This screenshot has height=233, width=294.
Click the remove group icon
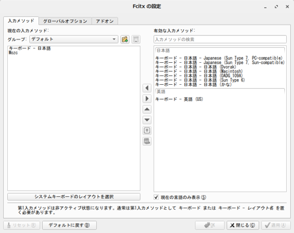pyautogui.click(x=136, y=39)
